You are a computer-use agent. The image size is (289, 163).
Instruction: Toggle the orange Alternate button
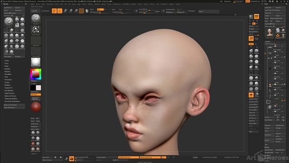pyautogui.click(x=36, y=95)
